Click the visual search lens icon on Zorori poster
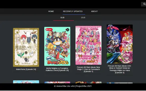Screen dimensions: 146x91 68,30
